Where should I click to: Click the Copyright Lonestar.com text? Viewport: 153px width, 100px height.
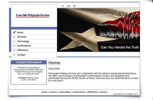pos(125,94)
